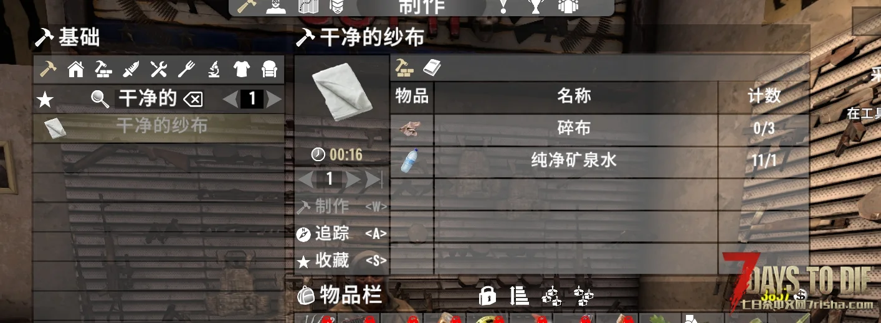Open the book description tab icon
Screen dimensions: 881x323
pos(432,68)
